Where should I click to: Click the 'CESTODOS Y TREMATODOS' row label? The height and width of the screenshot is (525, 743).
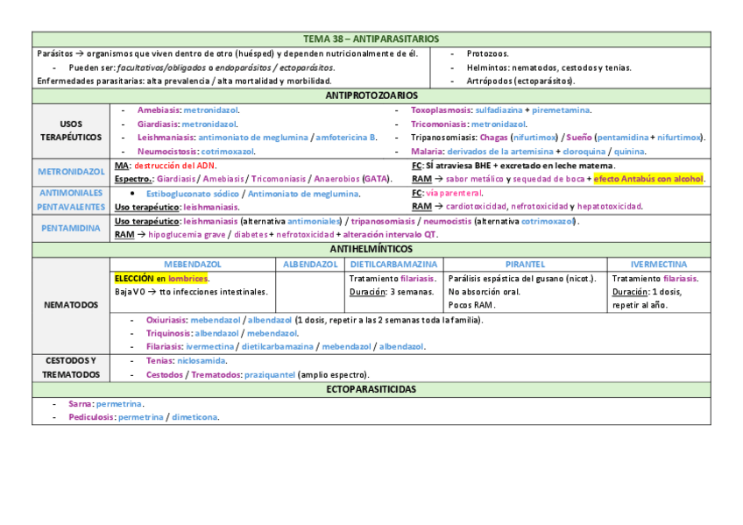71,368
